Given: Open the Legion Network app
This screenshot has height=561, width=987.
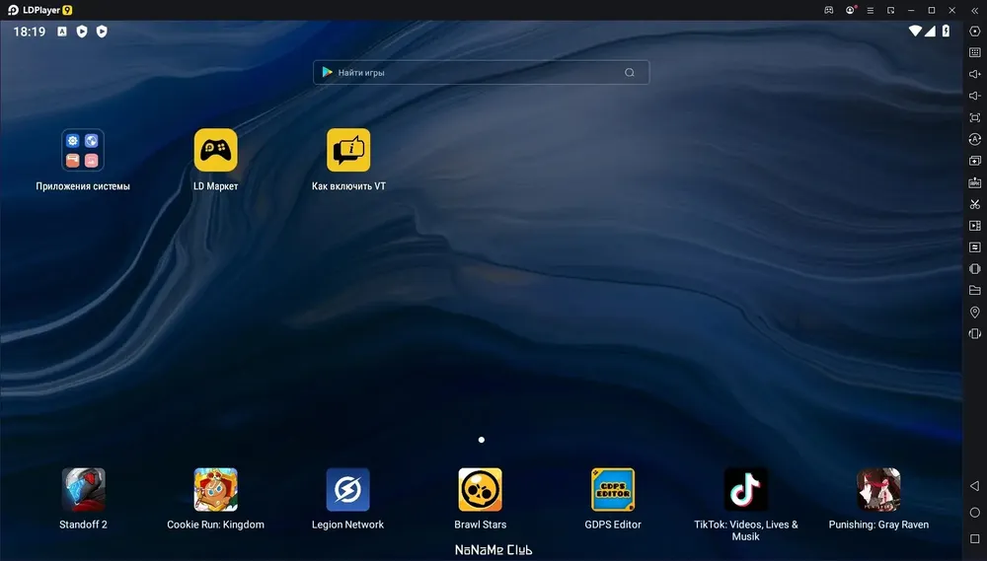Looking at the screenshot, I should (348, 489).
